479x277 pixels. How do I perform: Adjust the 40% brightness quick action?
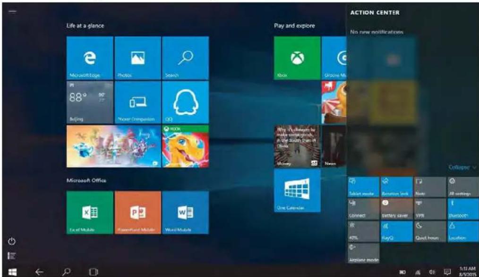coord(363,231)
